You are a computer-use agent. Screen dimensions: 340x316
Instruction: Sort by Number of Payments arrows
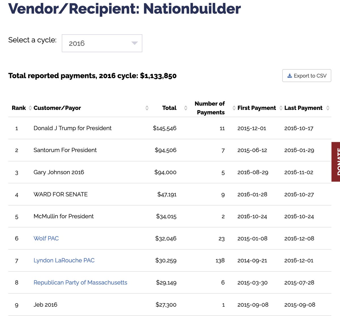pyautogui.click(x=234, y=108)
